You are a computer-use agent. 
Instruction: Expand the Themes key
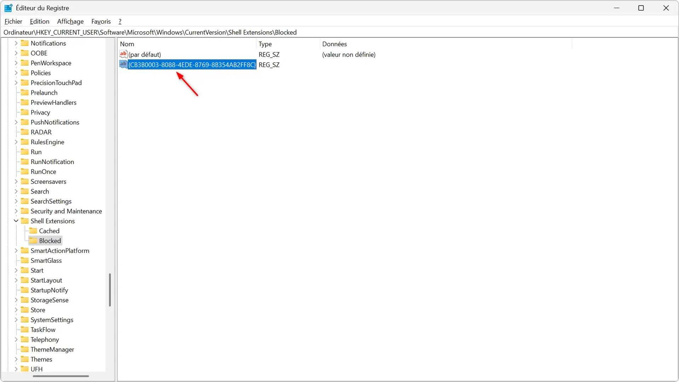16,359
